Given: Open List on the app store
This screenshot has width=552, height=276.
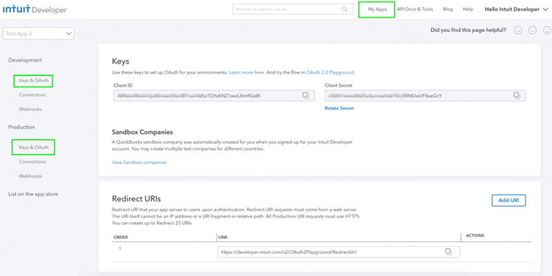Looking at the screenshot, I should pos(33,194).
